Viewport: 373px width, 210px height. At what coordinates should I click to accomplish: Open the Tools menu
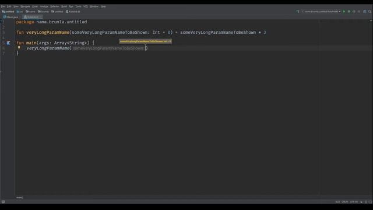click(78, 6)
